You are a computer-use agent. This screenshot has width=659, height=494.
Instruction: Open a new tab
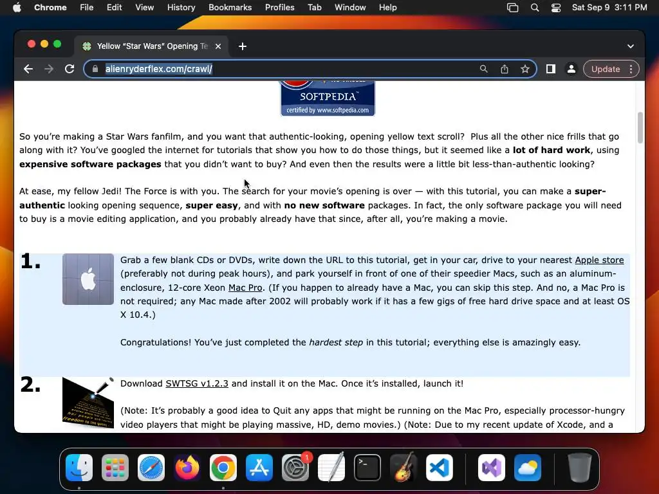tap(243, 46)
